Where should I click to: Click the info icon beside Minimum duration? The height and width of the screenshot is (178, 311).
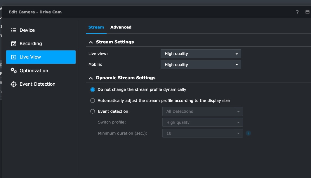tap(249, 133)
